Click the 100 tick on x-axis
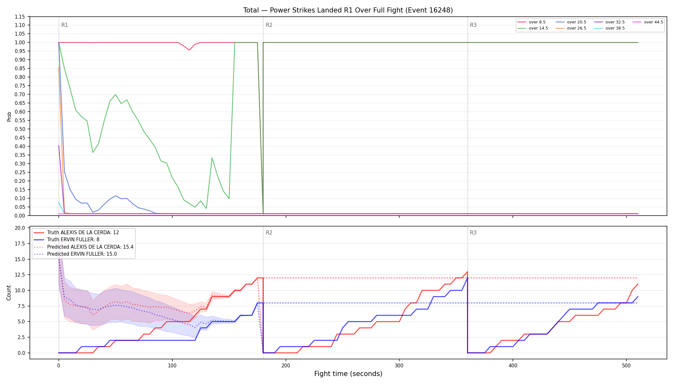Viewport: 674px width, 385px height. [172, 365]
